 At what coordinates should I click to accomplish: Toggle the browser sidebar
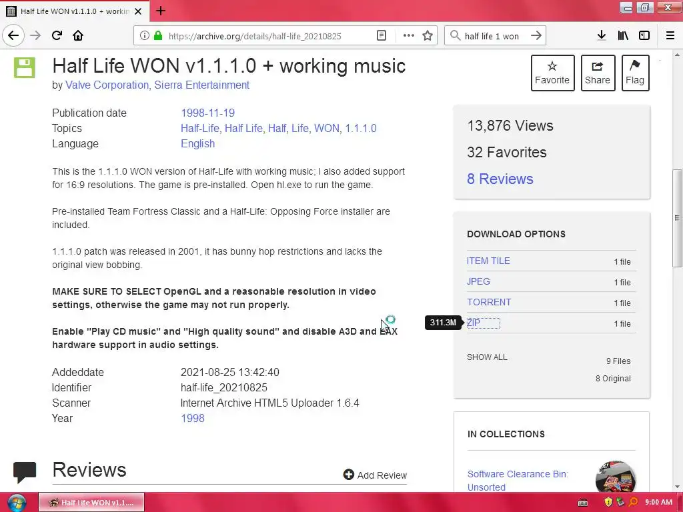644,35
